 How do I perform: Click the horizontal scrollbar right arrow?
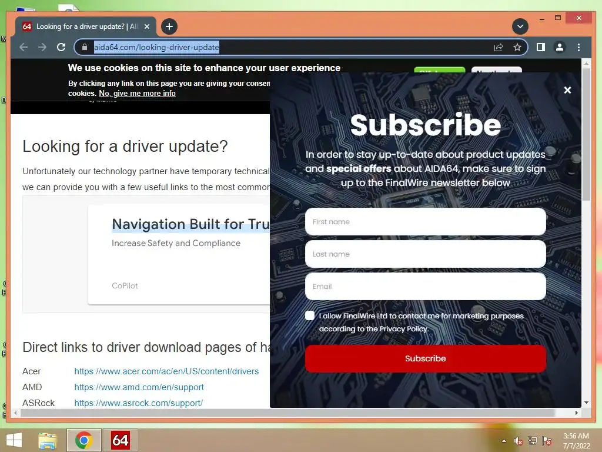click(576, 413)
